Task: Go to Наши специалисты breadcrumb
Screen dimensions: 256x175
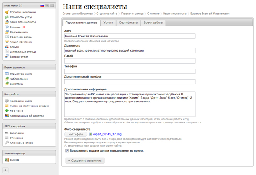Action: pyautogui.click(x=175, y=13)
